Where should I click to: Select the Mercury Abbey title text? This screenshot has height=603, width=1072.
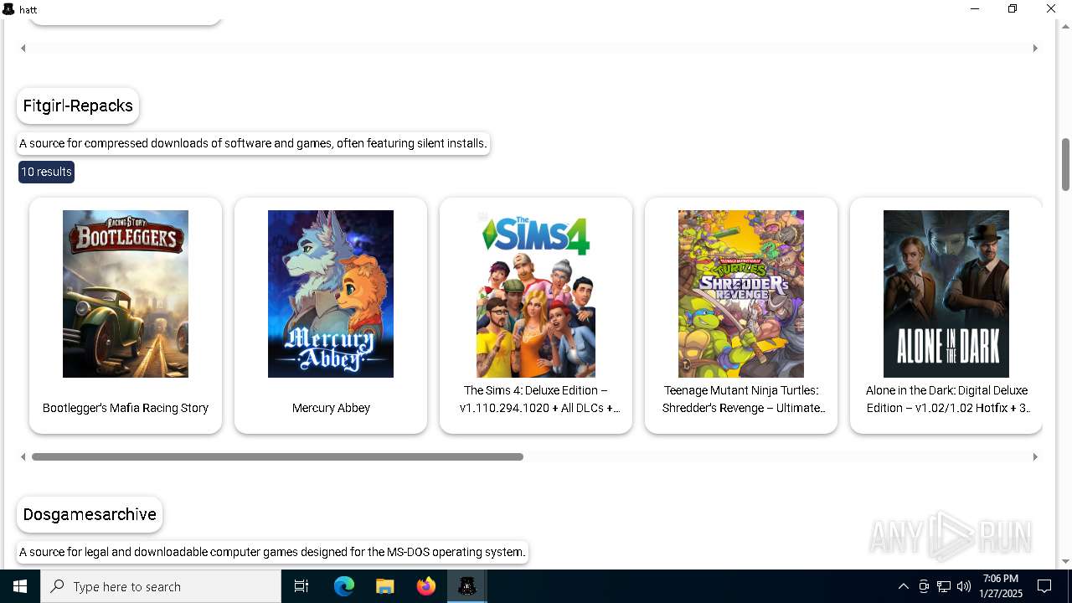click(331, 408)
